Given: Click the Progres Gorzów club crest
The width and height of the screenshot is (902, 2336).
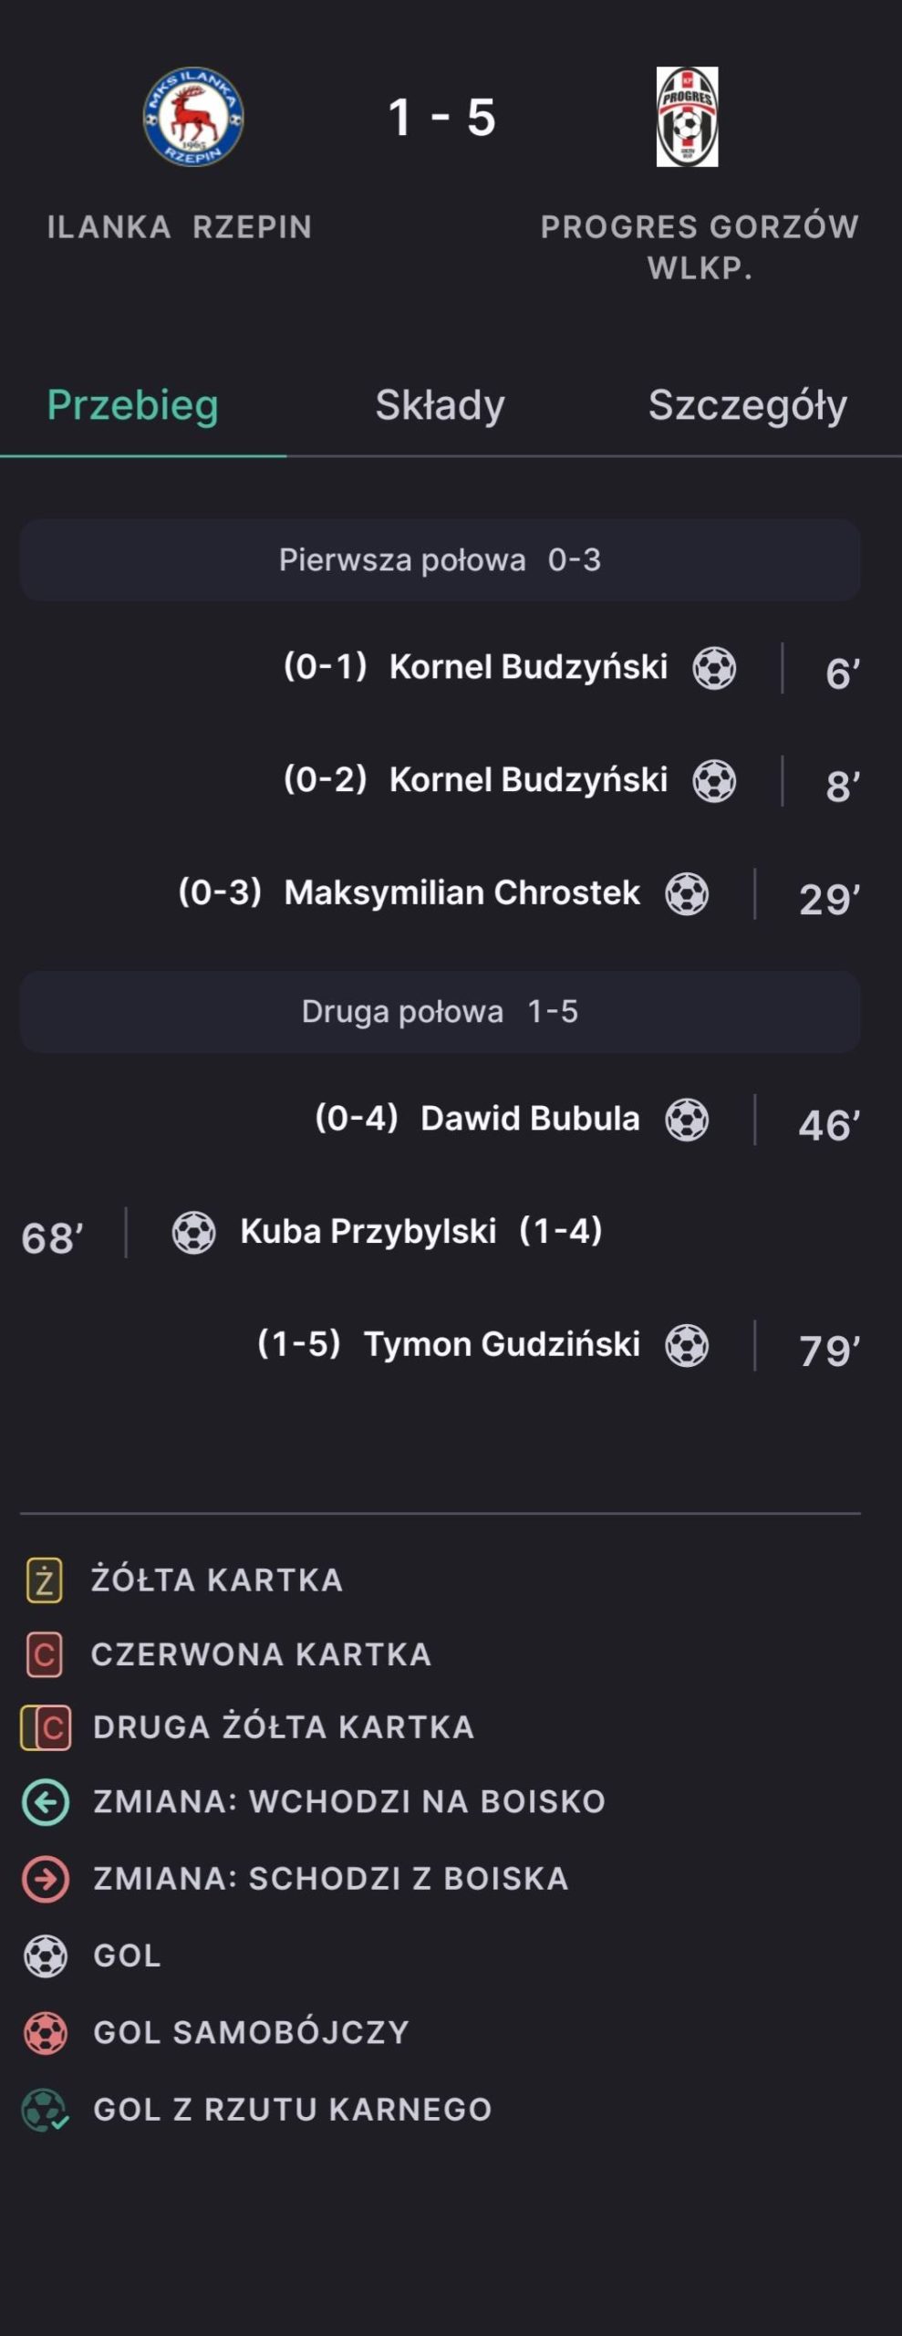Looking at the screenshot, I should click(687, 117).
